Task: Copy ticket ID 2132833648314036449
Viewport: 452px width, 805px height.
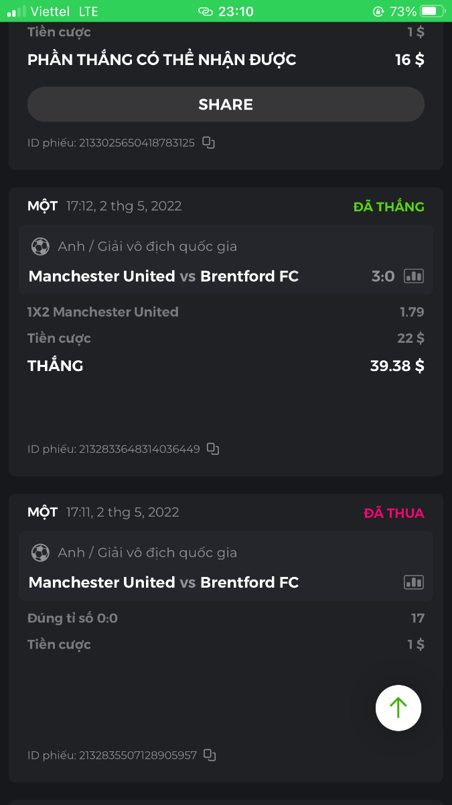Action: click(213, 449)
